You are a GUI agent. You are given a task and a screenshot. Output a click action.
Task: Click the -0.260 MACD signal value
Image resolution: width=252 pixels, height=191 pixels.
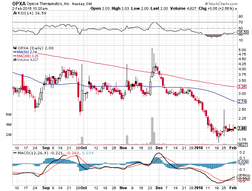pyautogui.click(x=72, y=153)
